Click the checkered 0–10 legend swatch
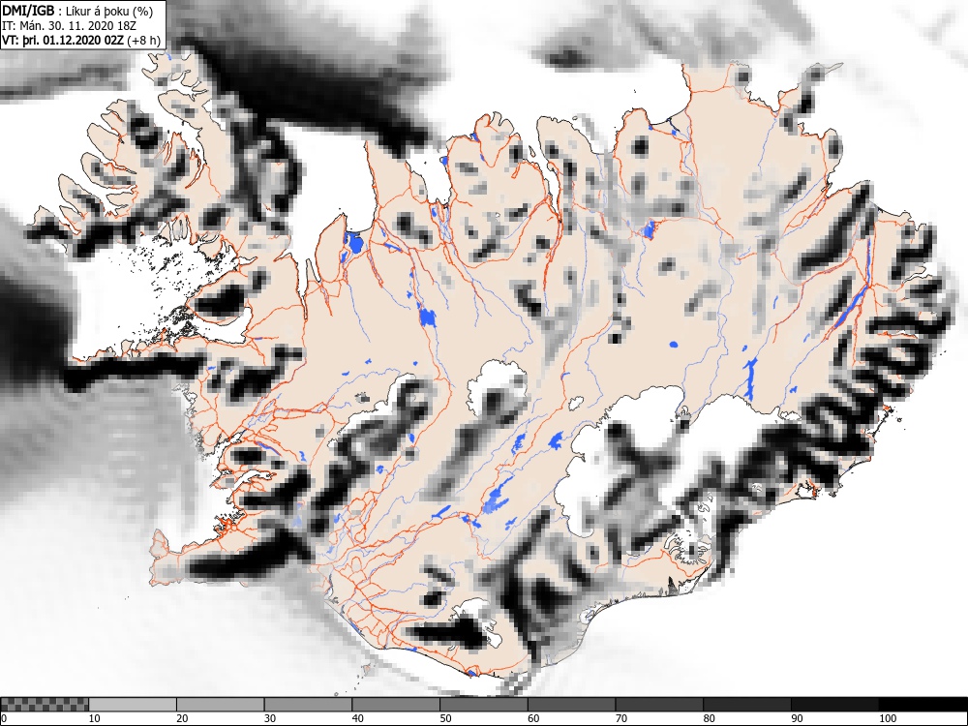The image size is (968, 726). click(45, 705)
